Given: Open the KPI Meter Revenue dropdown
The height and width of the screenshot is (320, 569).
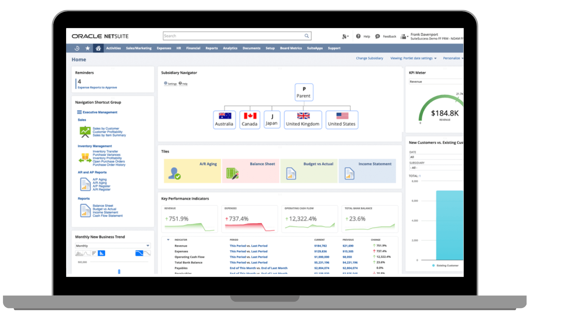Looking at the screenshot, I should [436, 81].
